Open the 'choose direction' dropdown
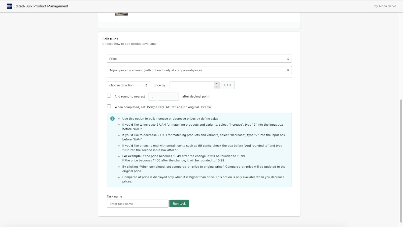Viewport: 403px width, 227px height. 128,85
